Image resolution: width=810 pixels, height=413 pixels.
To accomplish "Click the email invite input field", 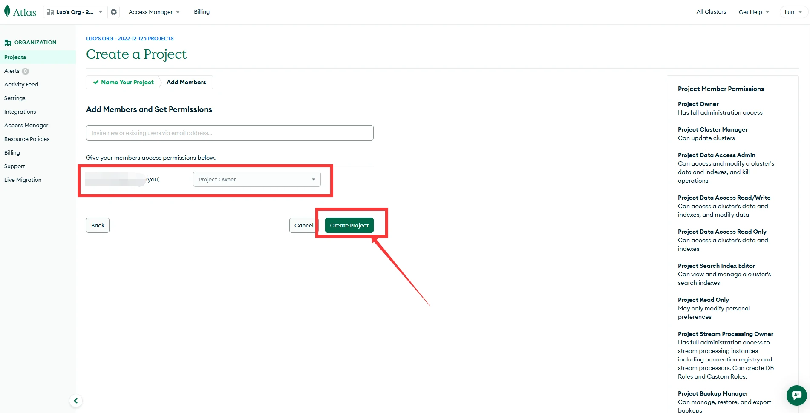I will tap(230, 133).
